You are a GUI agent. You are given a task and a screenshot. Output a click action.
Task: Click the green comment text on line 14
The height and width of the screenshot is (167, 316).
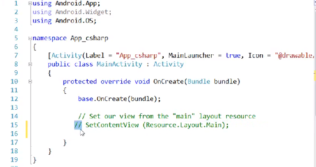[167, 116]
